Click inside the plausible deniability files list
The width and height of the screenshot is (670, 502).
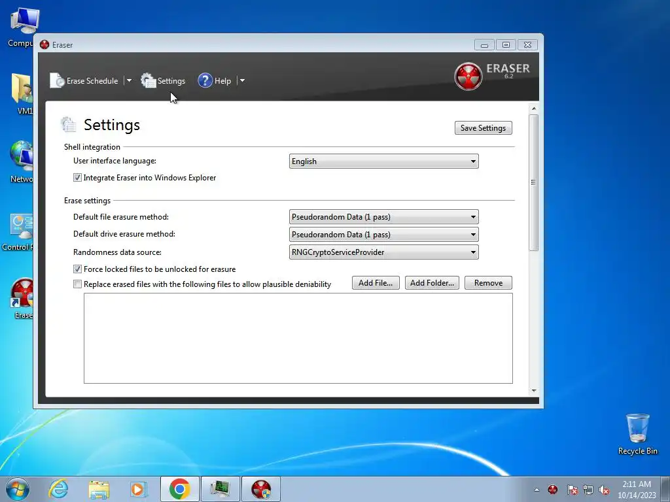(x=298, y=338)
